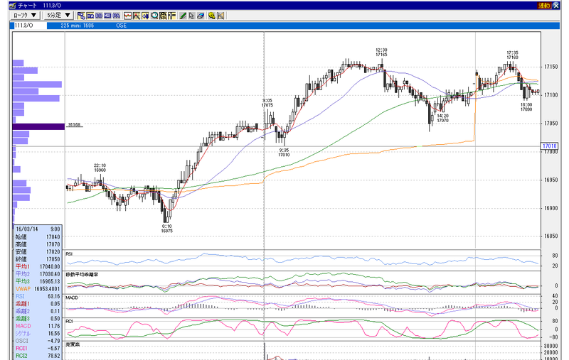
Task: Click the MACD panel label
Action: (x=72, y=298)
